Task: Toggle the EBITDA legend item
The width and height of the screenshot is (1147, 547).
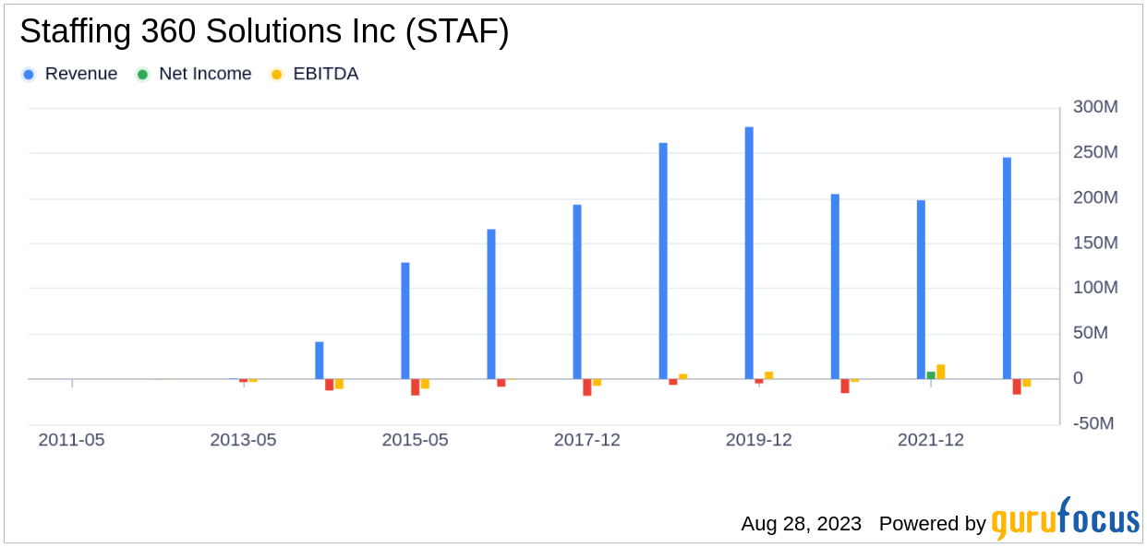Action: [314, 74]
